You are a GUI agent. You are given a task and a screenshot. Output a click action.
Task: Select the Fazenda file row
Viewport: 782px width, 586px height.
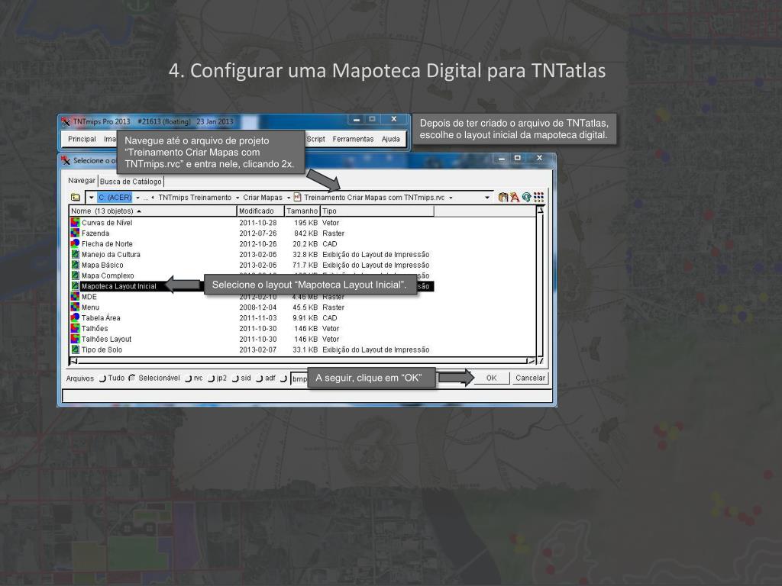coord(252,233)
